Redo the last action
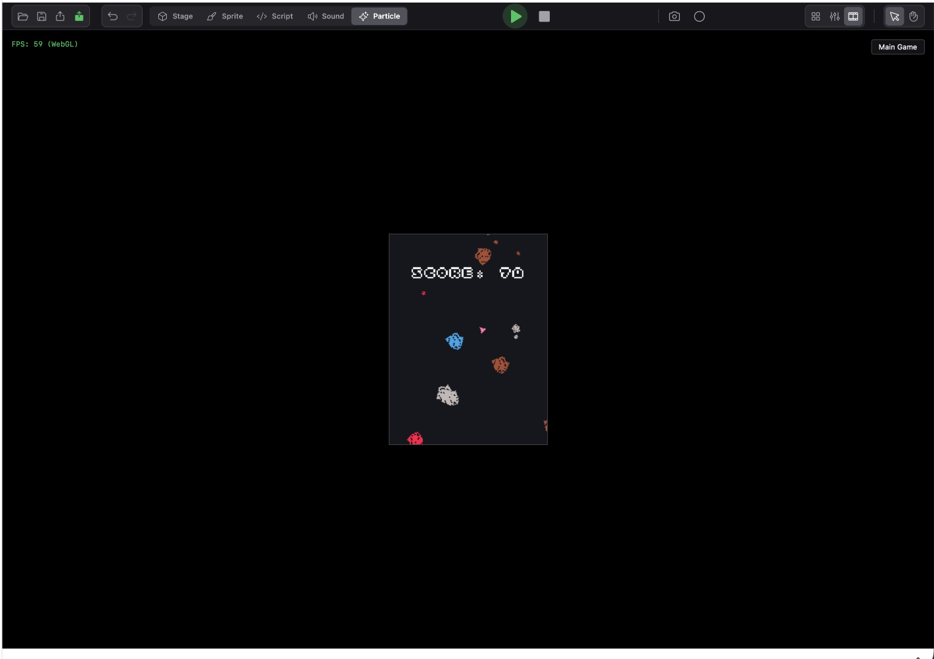 click(x=131, y=16)
